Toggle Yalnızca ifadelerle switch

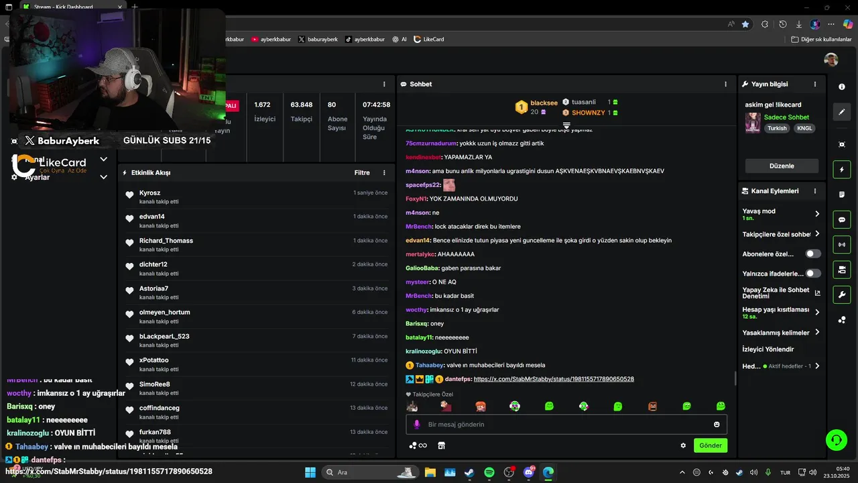[813, 273]
